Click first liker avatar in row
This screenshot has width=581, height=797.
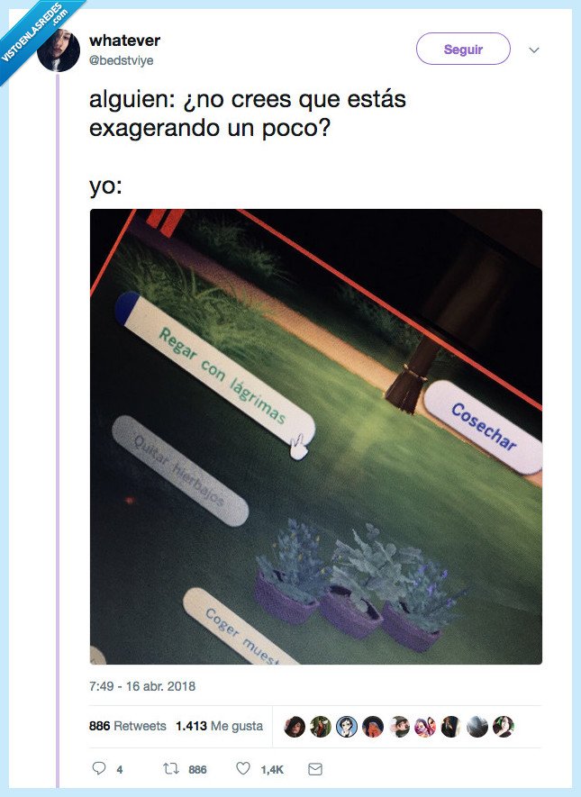(295, 727)
